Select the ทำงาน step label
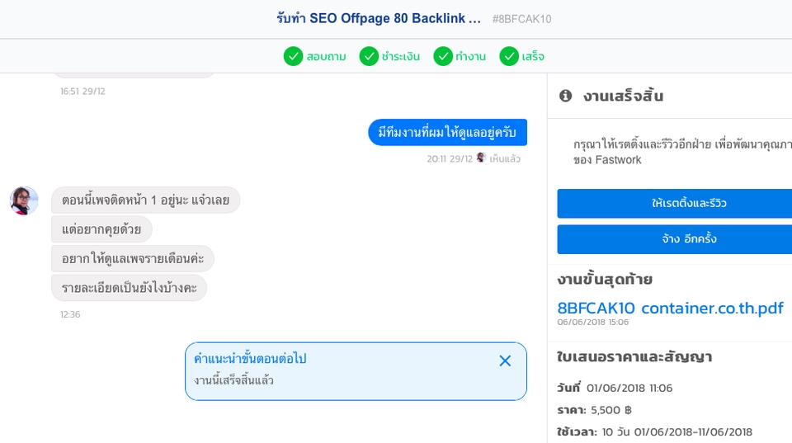The width and height of the screenshot is (792, 443). point(471,57)
